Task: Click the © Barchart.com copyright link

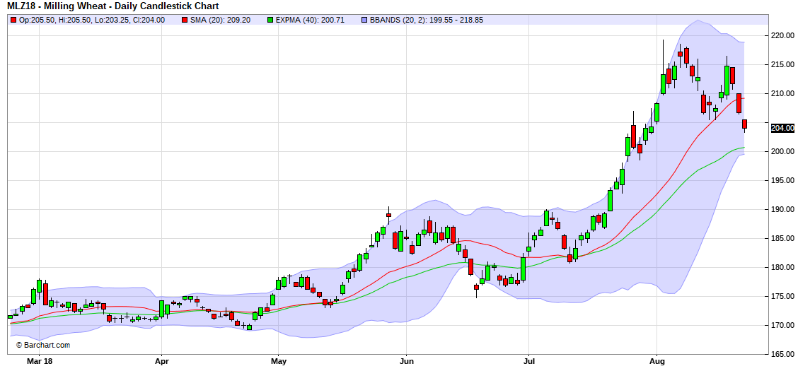Action: coord(43,345)
